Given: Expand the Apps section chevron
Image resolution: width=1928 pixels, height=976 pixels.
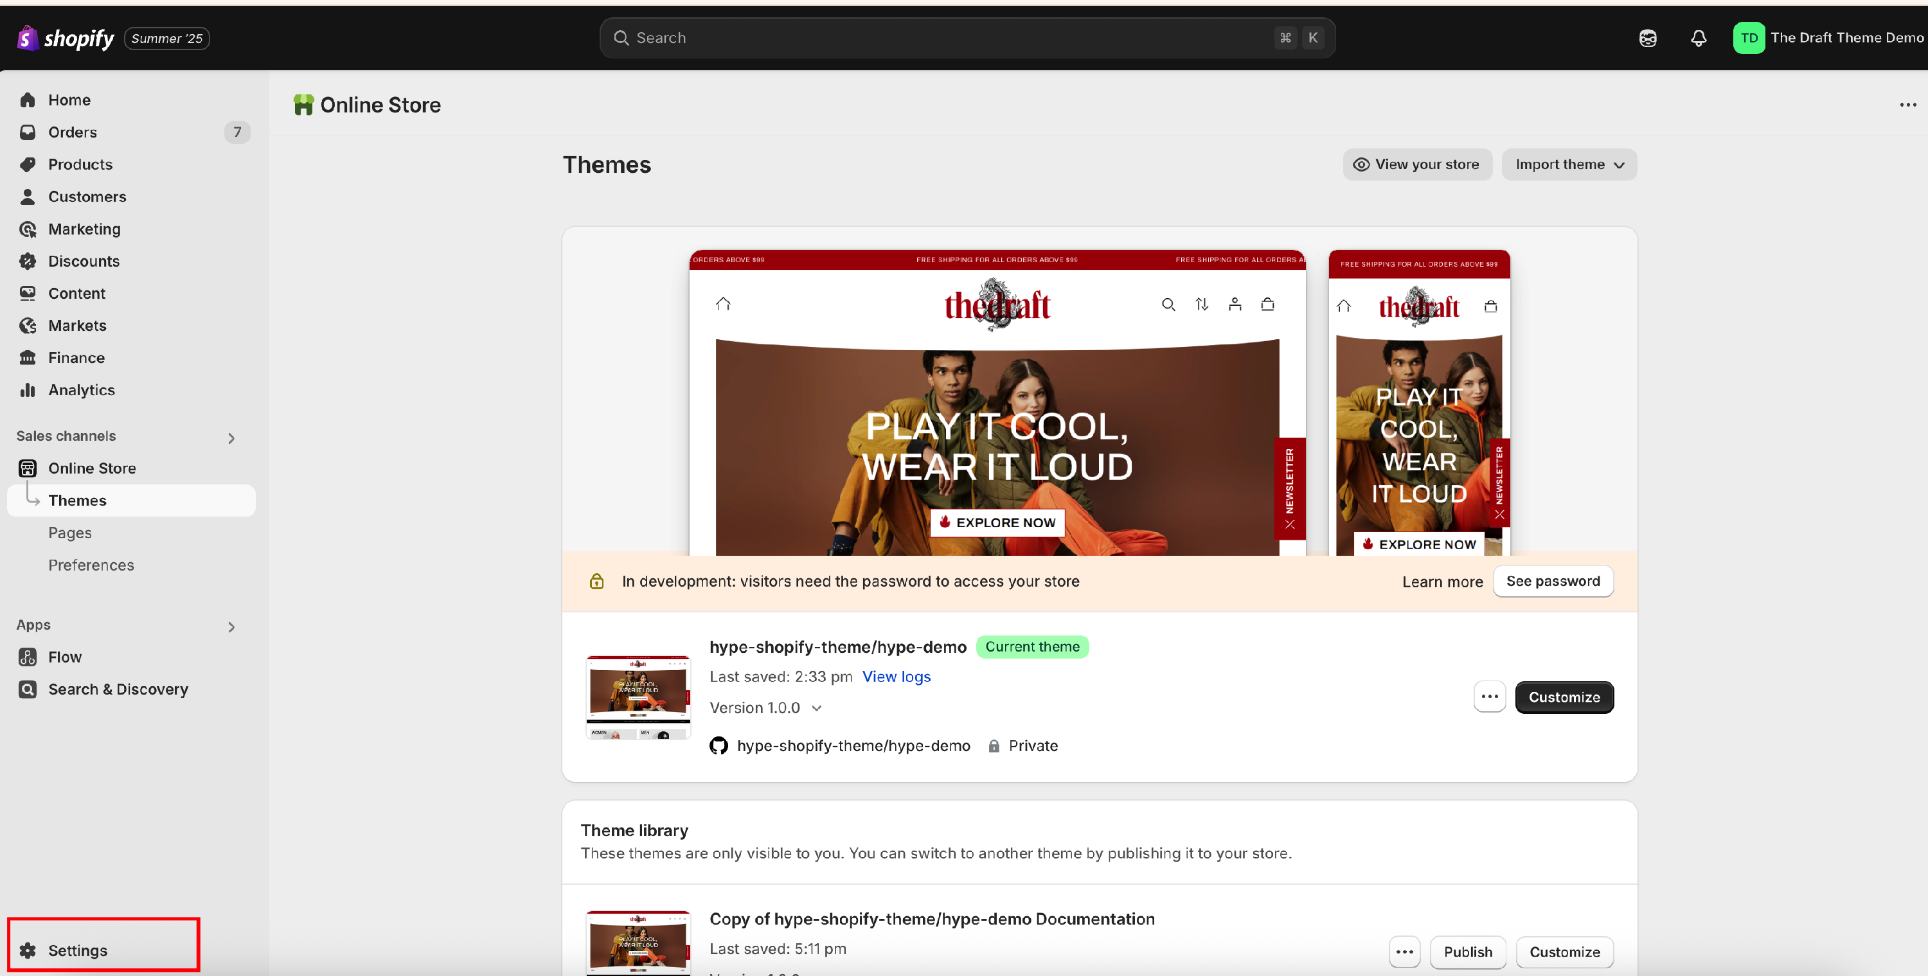Looking at the screenshot, I should tap(231, 626).
